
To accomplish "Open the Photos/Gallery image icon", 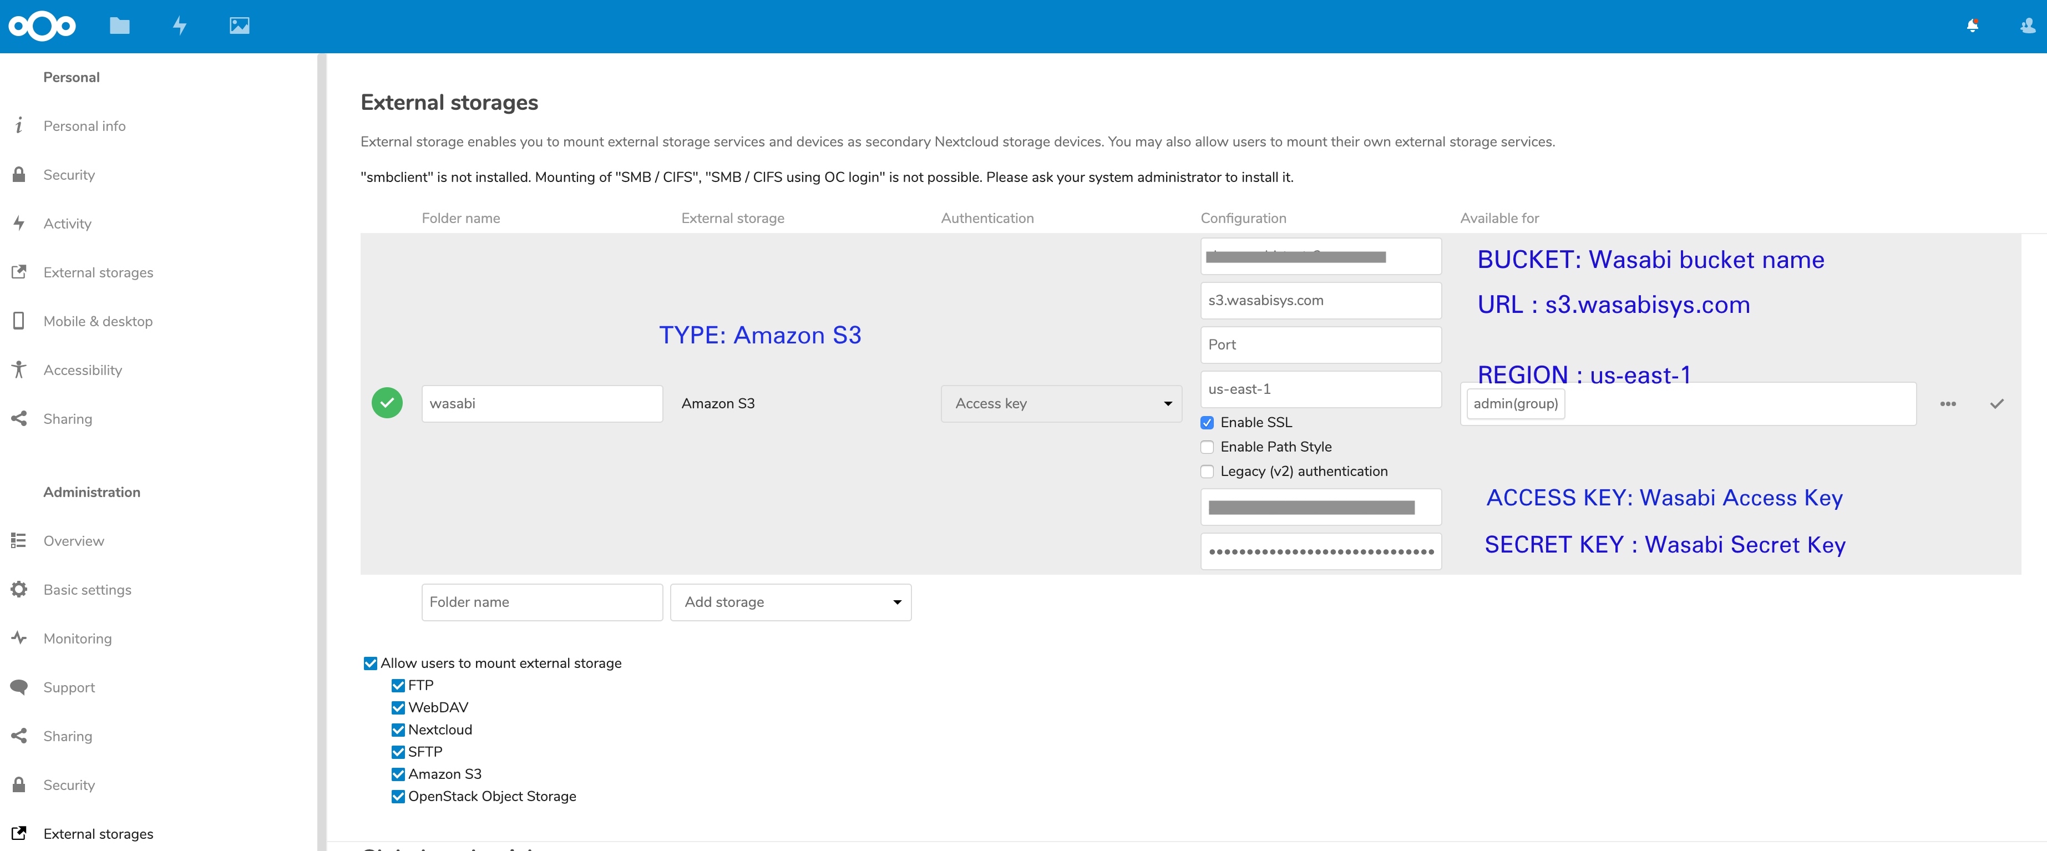I will tap(240, 25).
